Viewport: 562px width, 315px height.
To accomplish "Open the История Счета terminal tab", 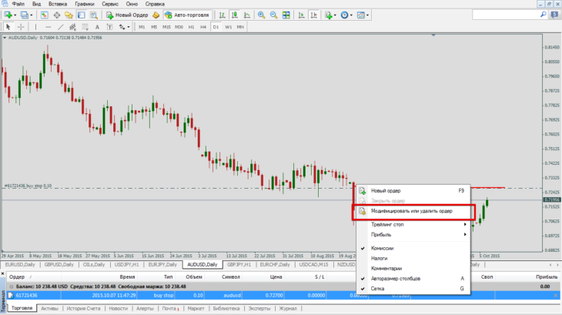I will pyautogui.click(x=83, y=308).
